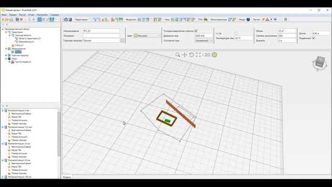Click the Люди group icon in toolbar
This screenshot has width=332, height=187.
[248, 20]
